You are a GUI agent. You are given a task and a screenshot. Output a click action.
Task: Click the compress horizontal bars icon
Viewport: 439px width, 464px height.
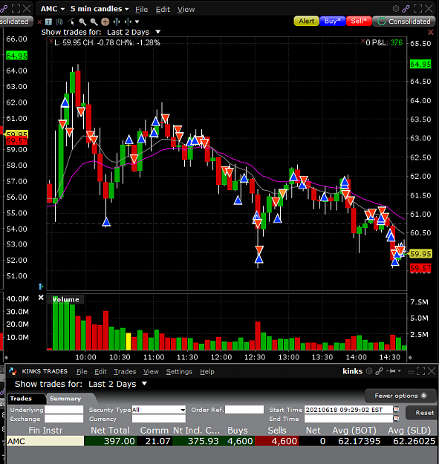[x=129, y=22]
